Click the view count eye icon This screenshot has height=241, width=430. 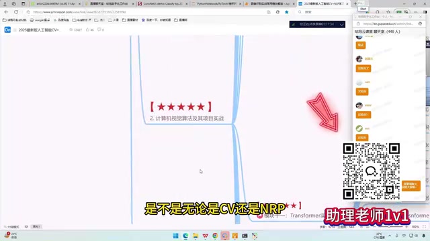(x=71, y=29)
